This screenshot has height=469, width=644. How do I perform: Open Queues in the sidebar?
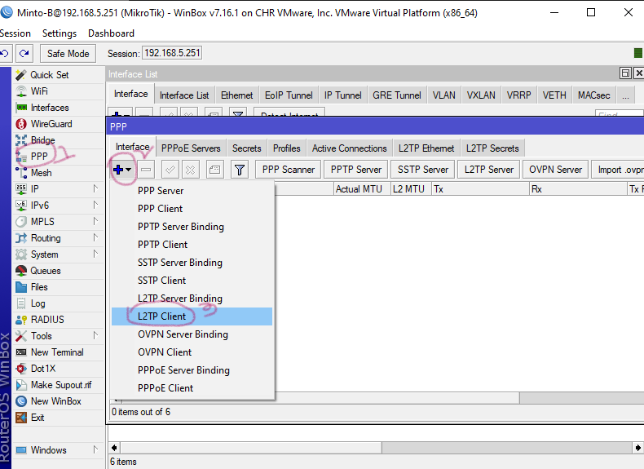pos(59,271)
